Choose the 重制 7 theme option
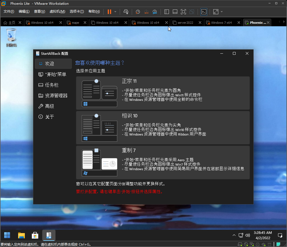This screenshot has width=287, height=247. 162,162
